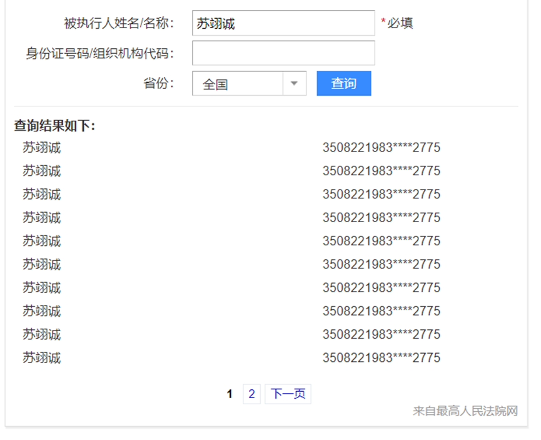Focus the 身份证号码/组织机构代码 text box
This screenshot has height=440, width=541.
(x=283, y=53)
